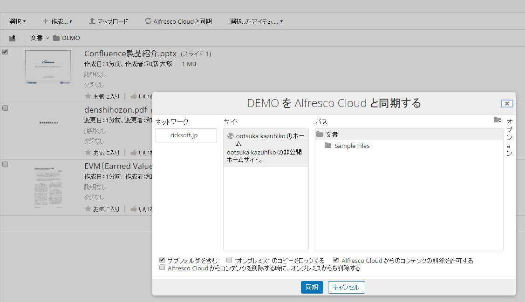This screenshot has height=302, width=525.
Task: Click 説明なし under denshihozon.pdf
Action: [x=95, y=131]
